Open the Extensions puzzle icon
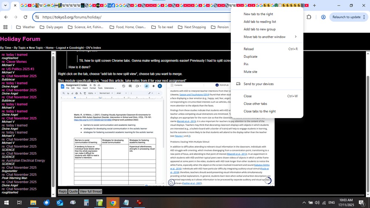This screenshot has width=370, height=208. (x=309, y=17)
